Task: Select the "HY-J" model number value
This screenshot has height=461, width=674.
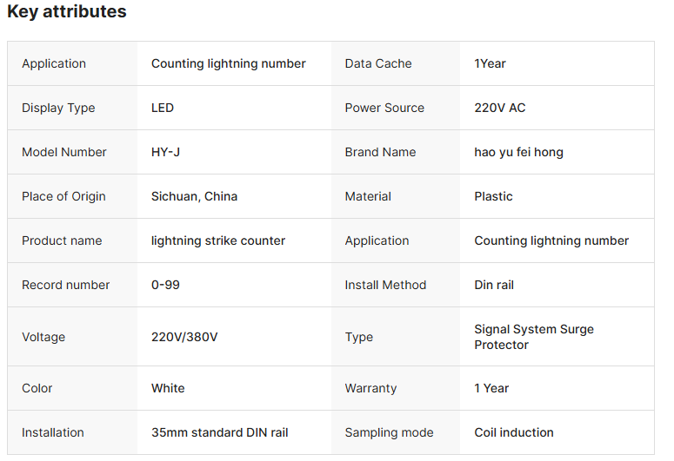Action: tap(165, 152)
